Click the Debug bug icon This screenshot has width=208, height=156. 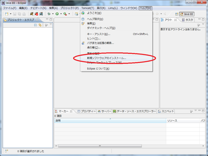click(x=49, y=14)
